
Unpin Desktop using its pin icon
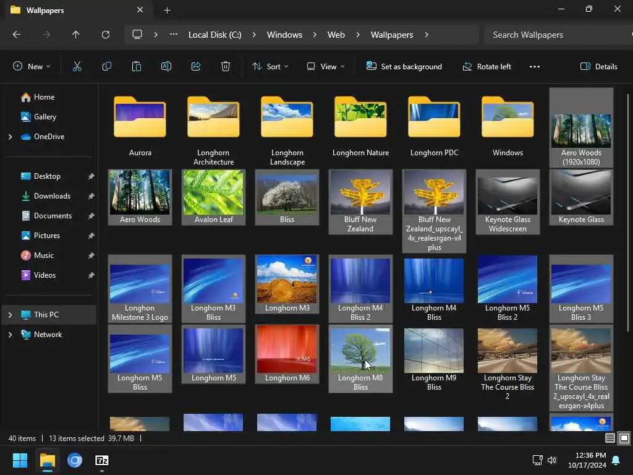(x=91, y=176)
